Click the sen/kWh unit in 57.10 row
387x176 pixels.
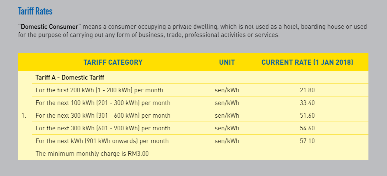tap(227, 141)
